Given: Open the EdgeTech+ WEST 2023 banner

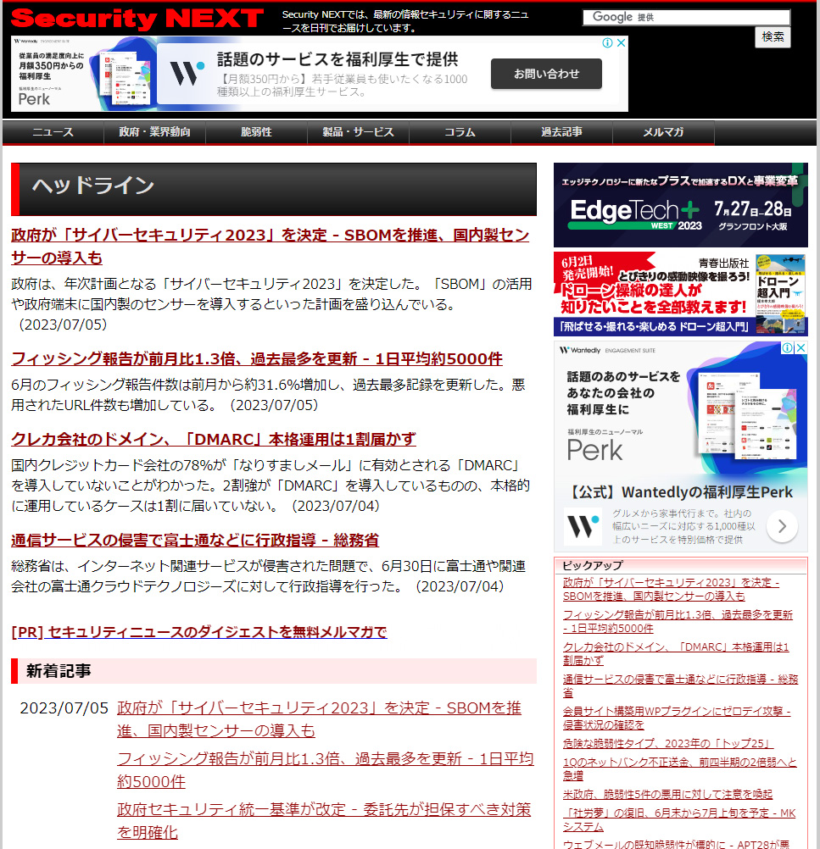Looking at the screenshot, I should tap(680, 205).
